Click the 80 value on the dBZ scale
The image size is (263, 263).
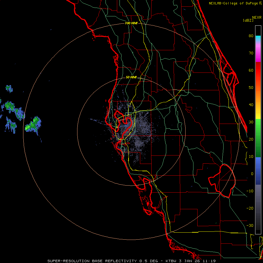click(x=251, y=36)
